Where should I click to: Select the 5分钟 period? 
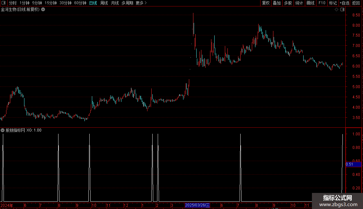pos(37,3)
